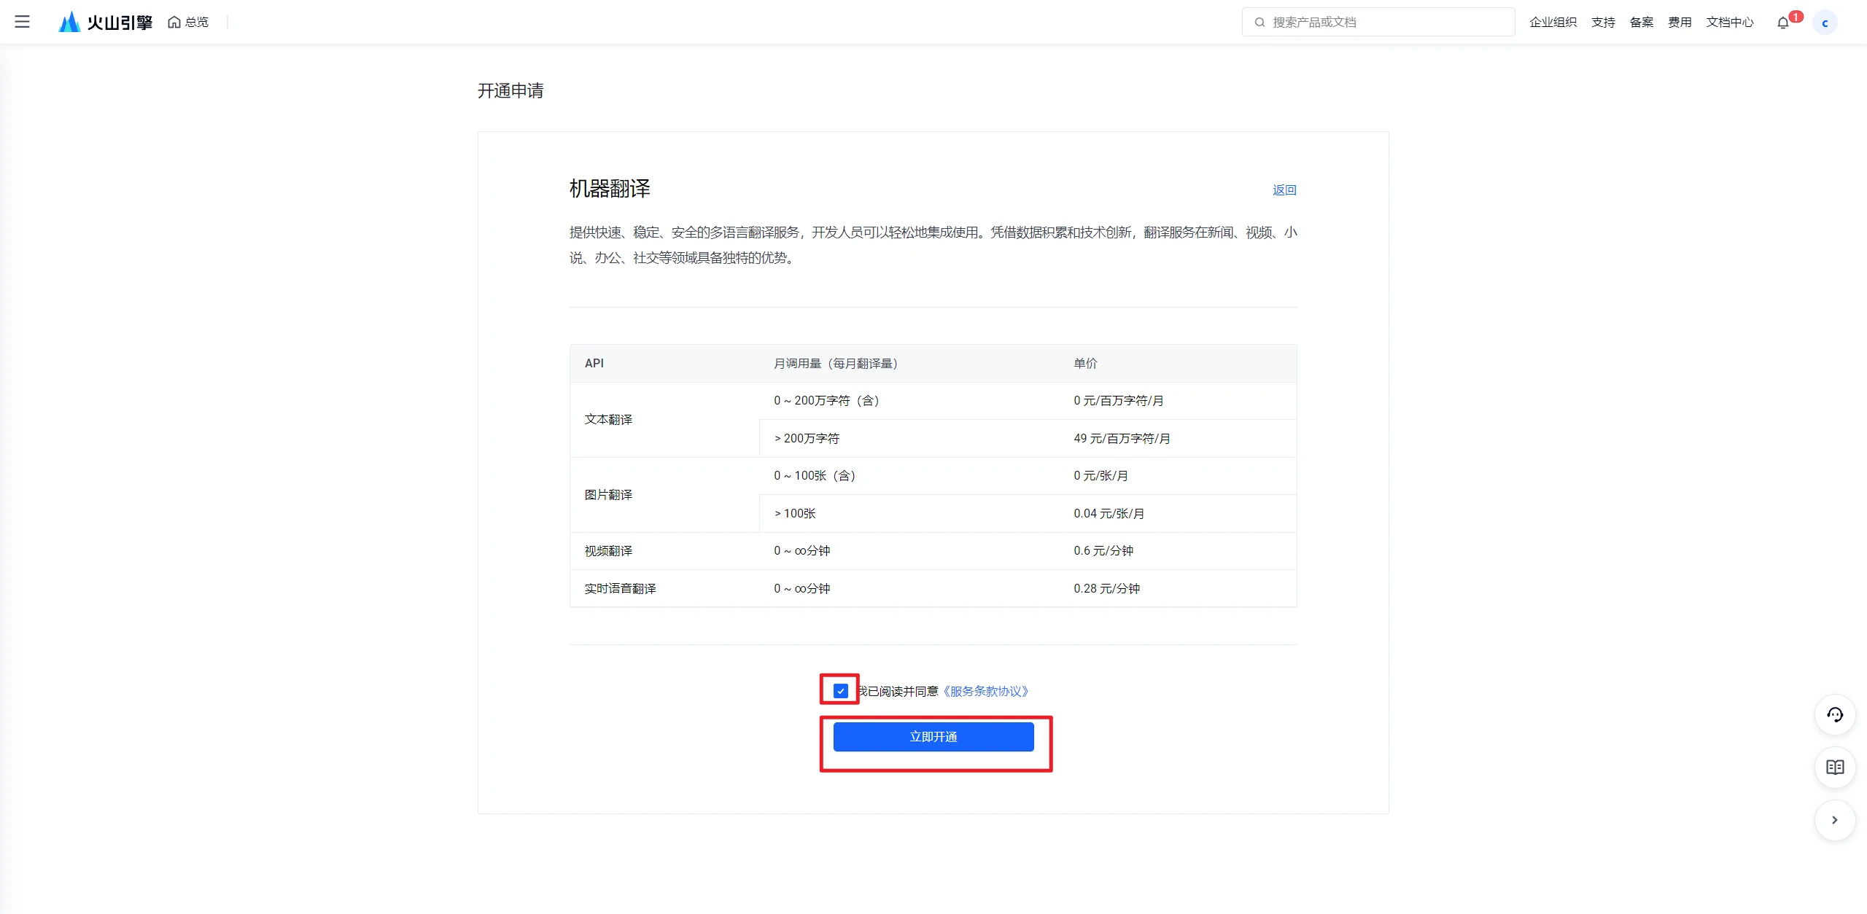Screen dimensions: 1867x914
Task: Uncheck the service agreement checkbox
Action: coord(840,690)
